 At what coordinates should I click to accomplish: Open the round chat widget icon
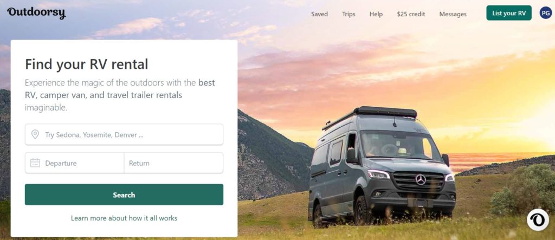coord(538,220)
